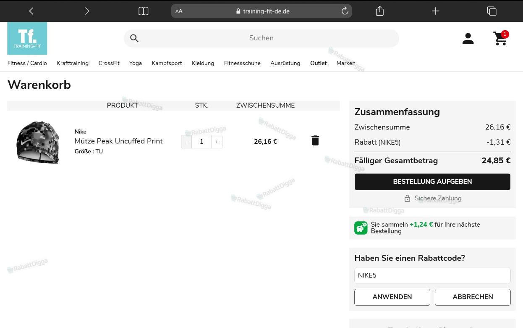Open the Safari bookmarks book icon
The height and width of the screenshot is (328, 523).
tap(144, 11)
